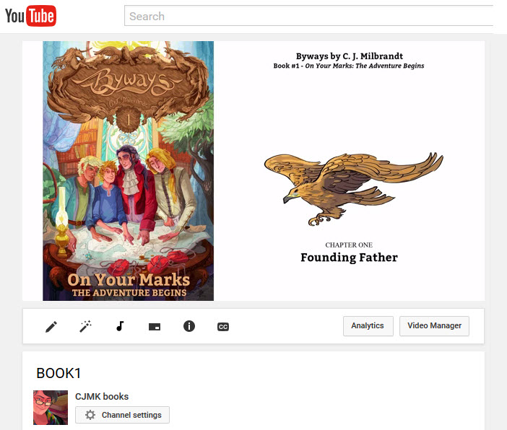Open the CJMK books channel link
This screenshot has height=430, width=507.
(x=102, y=396)
